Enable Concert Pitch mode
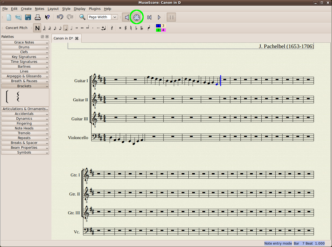This screenshot has height=247, width=332. [x=16, y=28]
